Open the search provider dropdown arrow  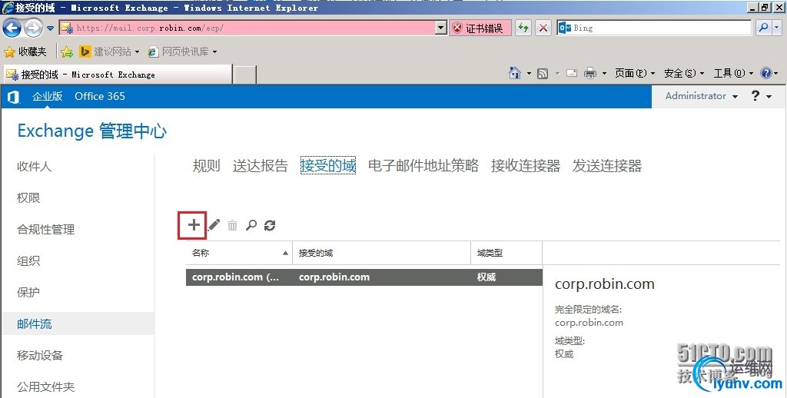(x=778, y=28)
